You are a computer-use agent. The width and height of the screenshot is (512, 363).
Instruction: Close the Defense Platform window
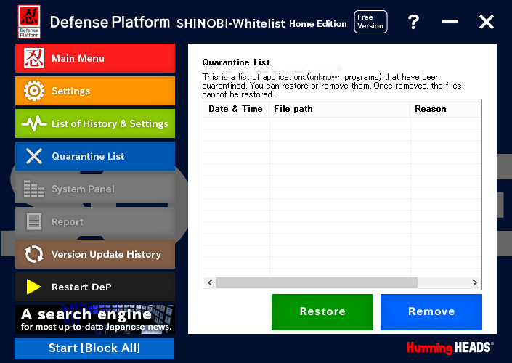pyautogui.click(x=486, y=22)
